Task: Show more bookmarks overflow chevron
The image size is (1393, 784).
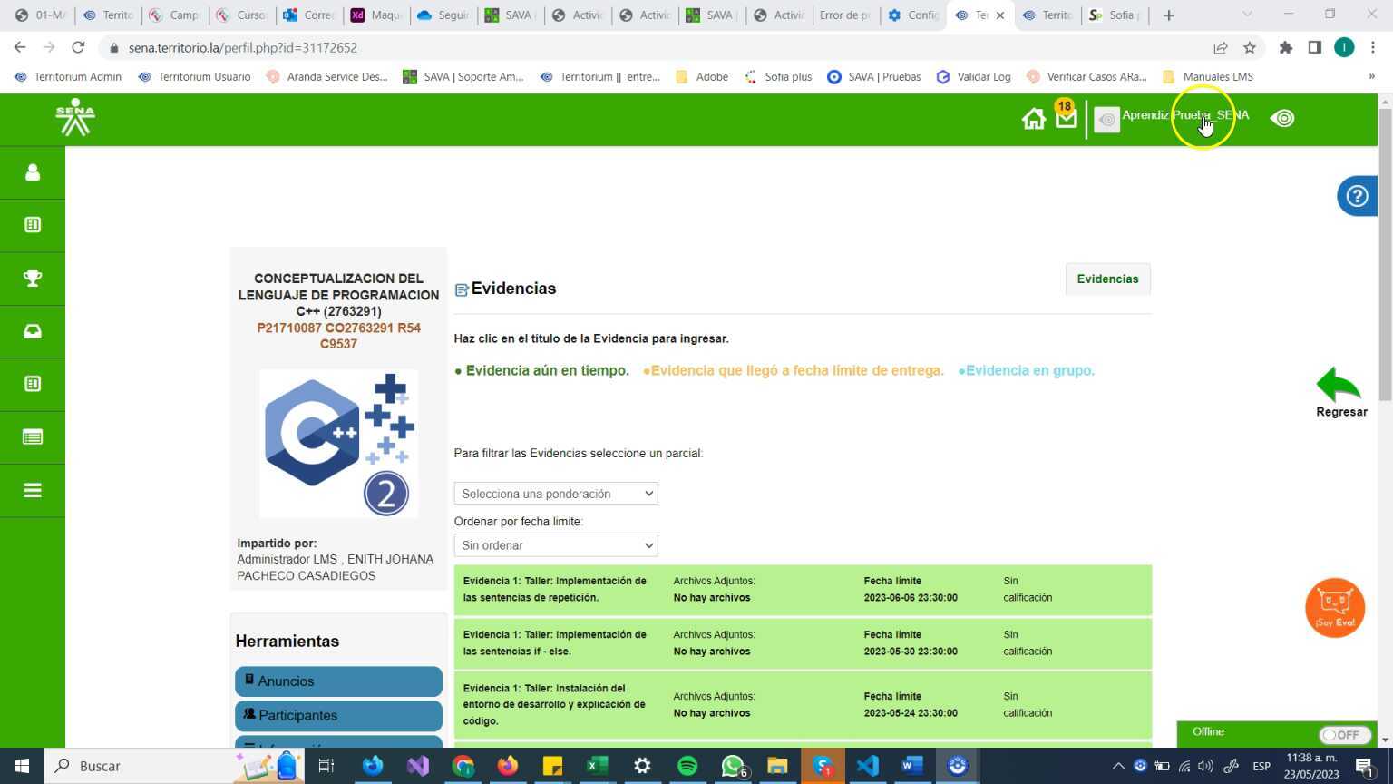Action: (1371, 77)
